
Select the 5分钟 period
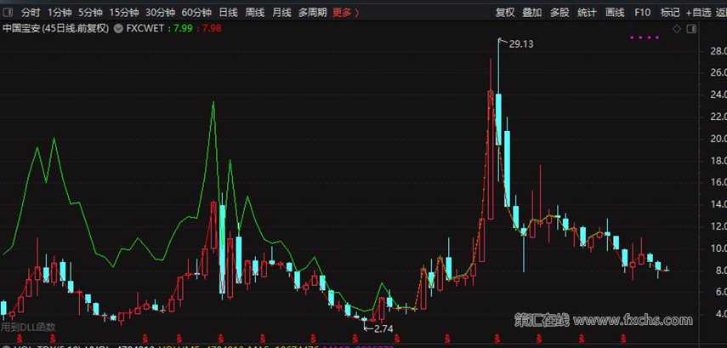tap(90, 13)
